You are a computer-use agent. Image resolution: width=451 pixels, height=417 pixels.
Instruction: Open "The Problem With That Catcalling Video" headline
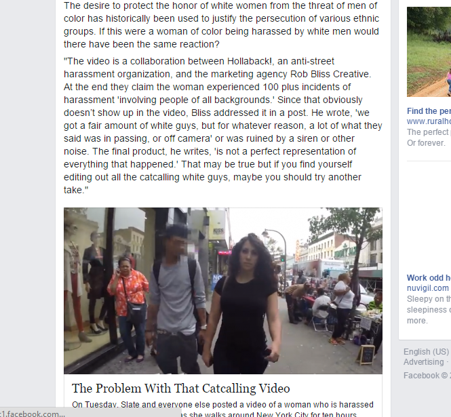click(x=180, y=389)
